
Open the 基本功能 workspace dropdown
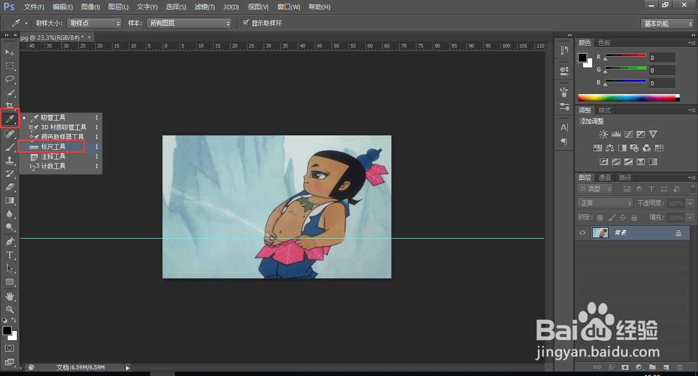point(667,24)
